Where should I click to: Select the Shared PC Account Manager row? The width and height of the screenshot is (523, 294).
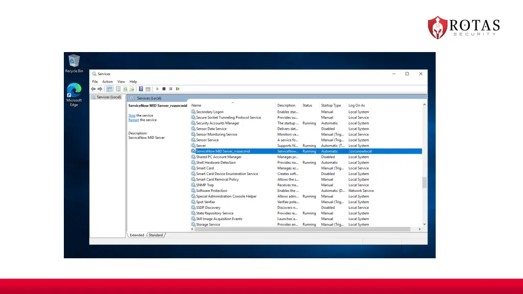pos(306,157)
